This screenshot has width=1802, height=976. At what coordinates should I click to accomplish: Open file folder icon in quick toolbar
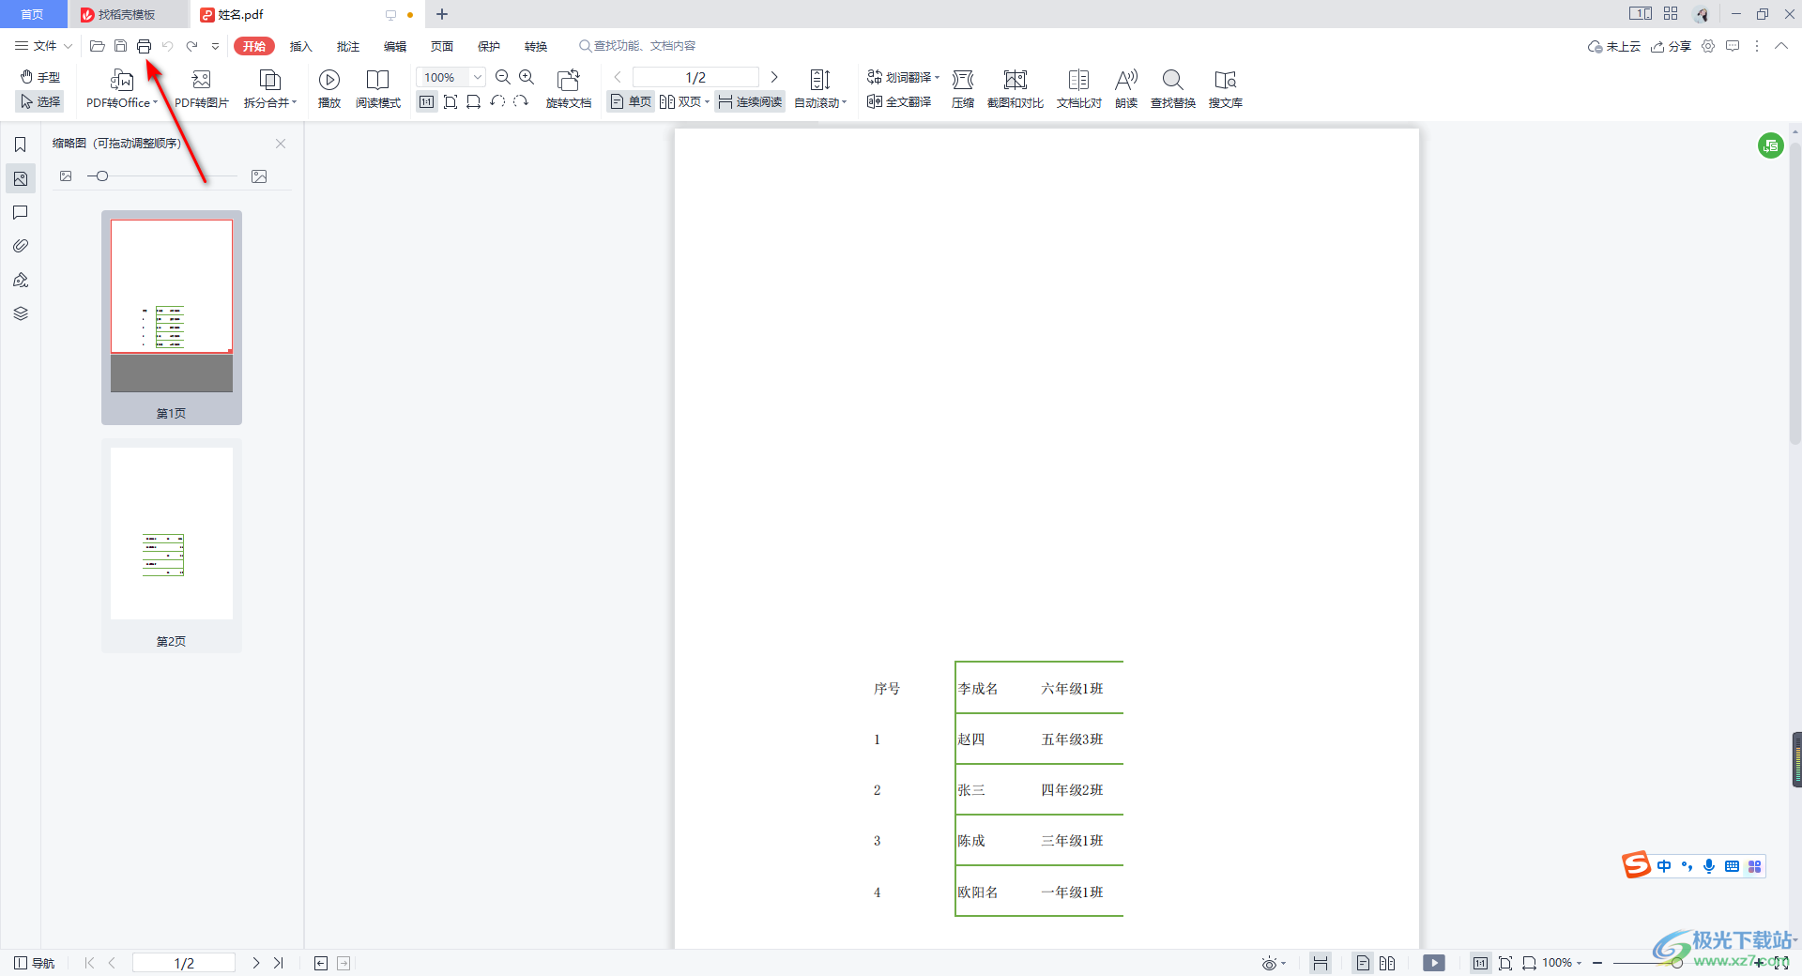pos(97,46)
